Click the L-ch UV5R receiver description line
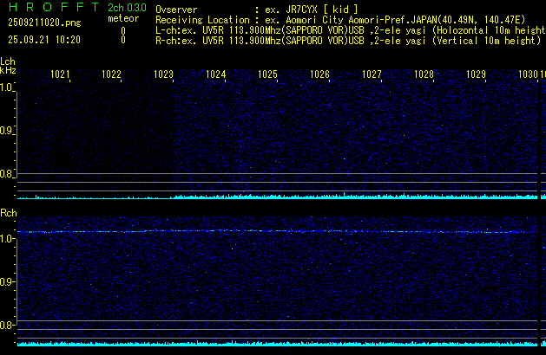 click(347, 29)
